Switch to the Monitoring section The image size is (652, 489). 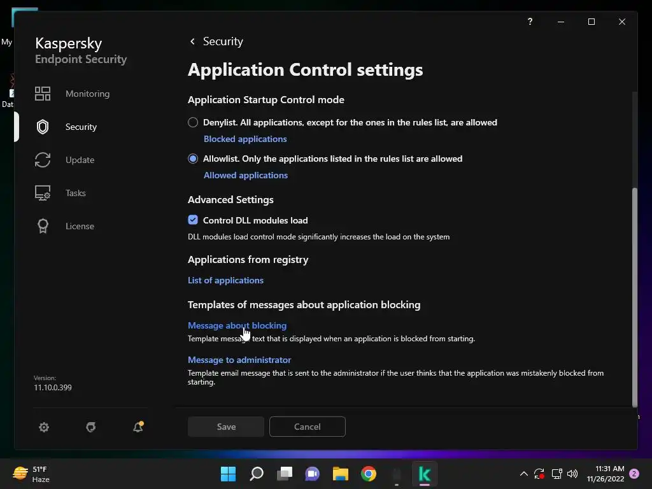(87, 94)
